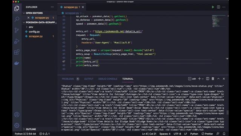Screen dimensions: 241x136
Task: Open errors and warnings status indicator
Action: point(44,134)
